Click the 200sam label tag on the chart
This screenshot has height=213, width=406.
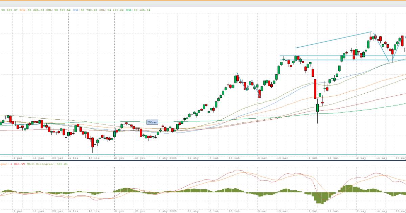152,122
